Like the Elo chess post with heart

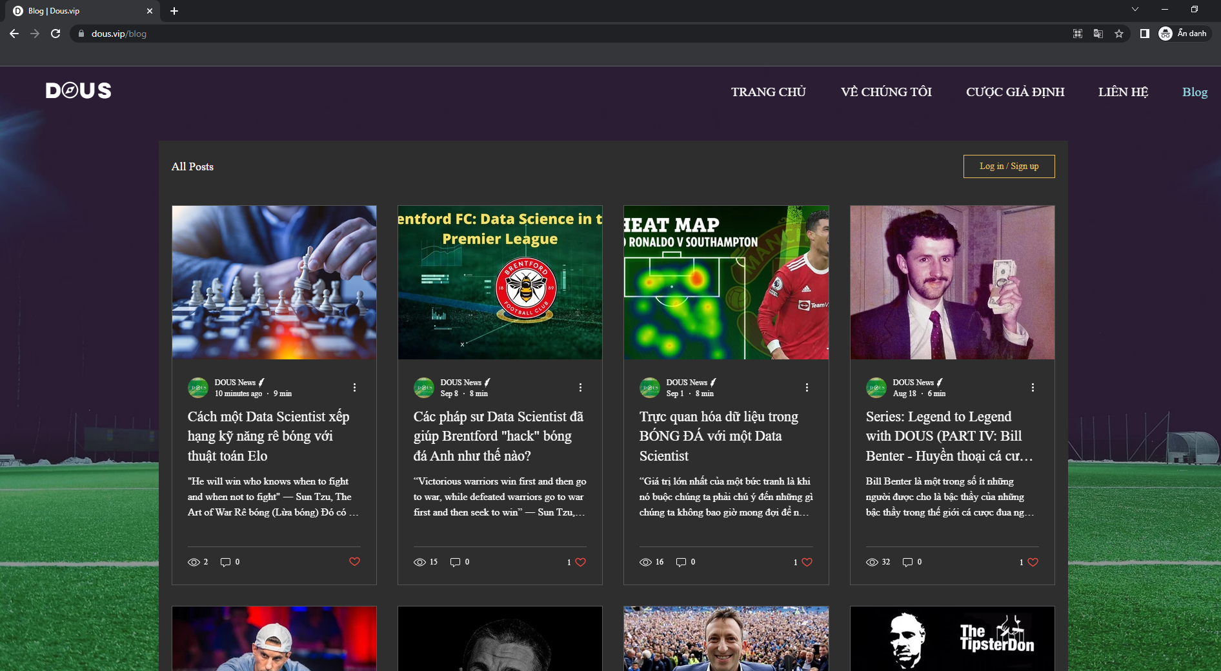tap(354, 562)
